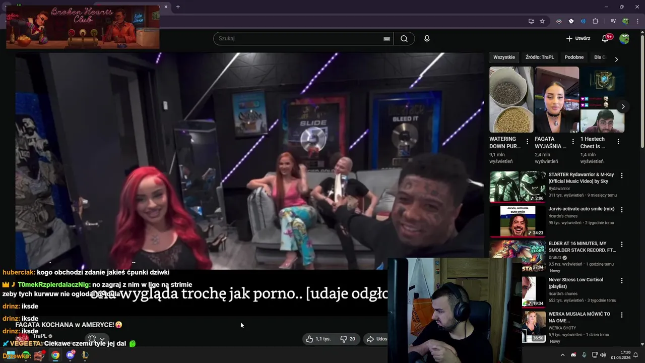645x363 pixels.
Task: Dislike the video with 20 thumbs down
Action: [348, 339]
